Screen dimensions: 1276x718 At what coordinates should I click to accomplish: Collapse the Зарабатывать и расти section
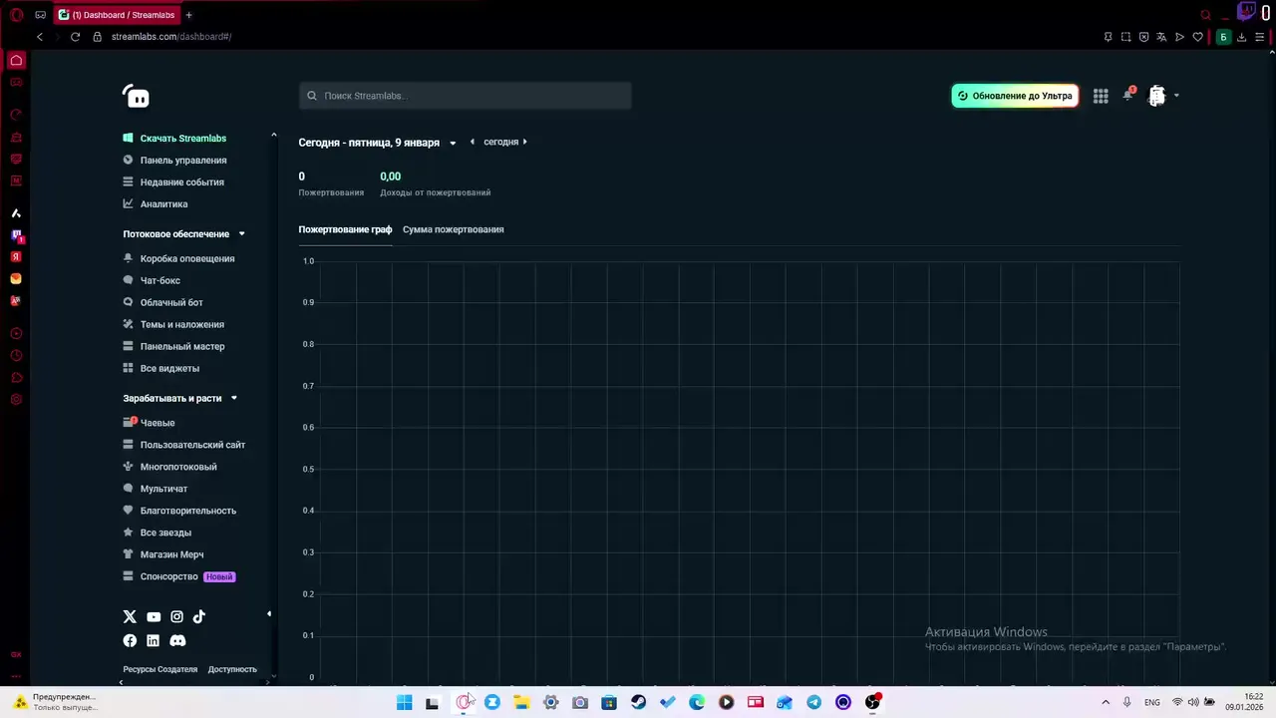[234, 398]
